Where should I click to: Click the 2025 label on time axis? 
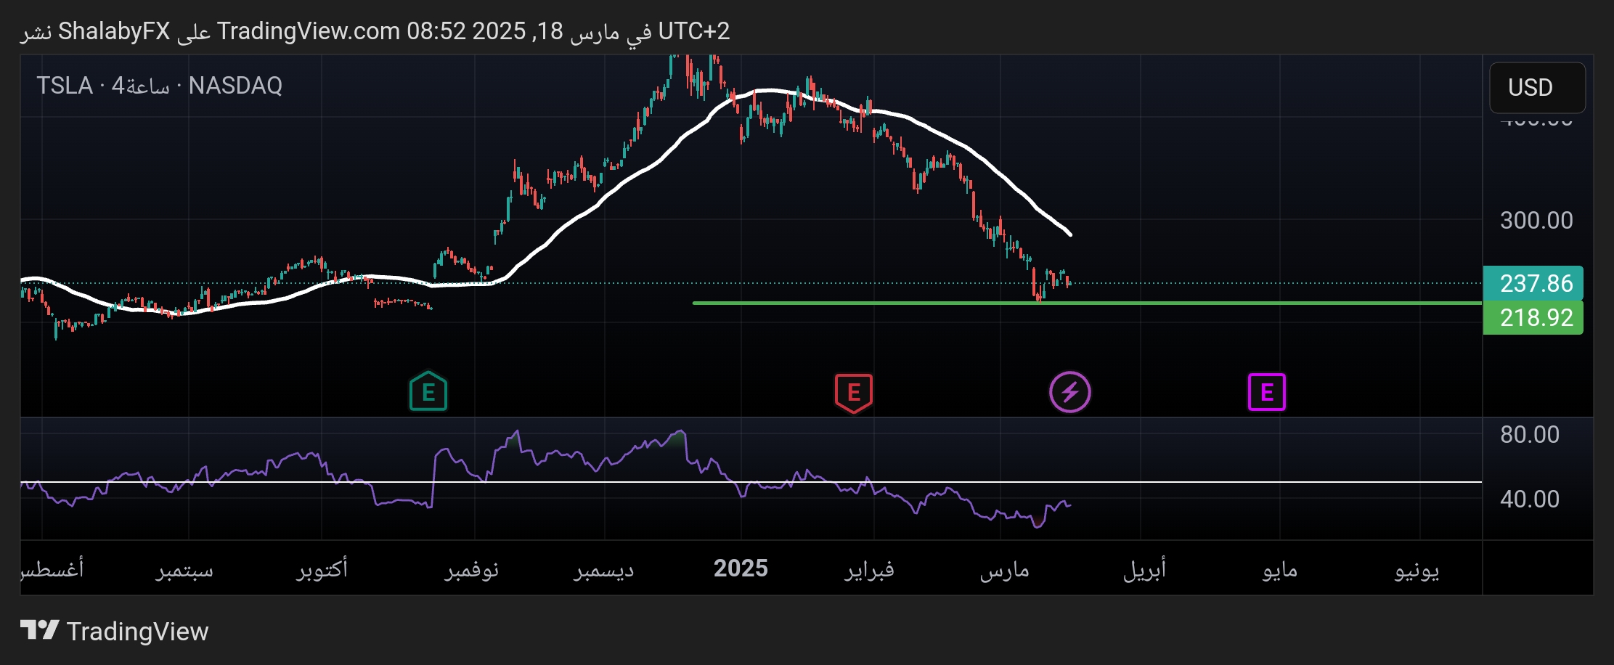(x=741, y=568)
